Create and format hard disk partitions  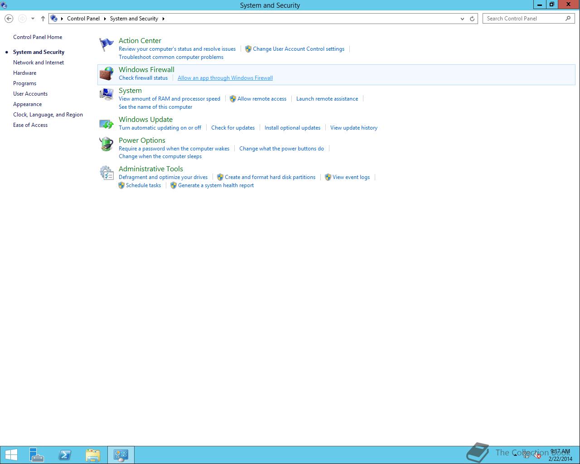tap(270, 177)
